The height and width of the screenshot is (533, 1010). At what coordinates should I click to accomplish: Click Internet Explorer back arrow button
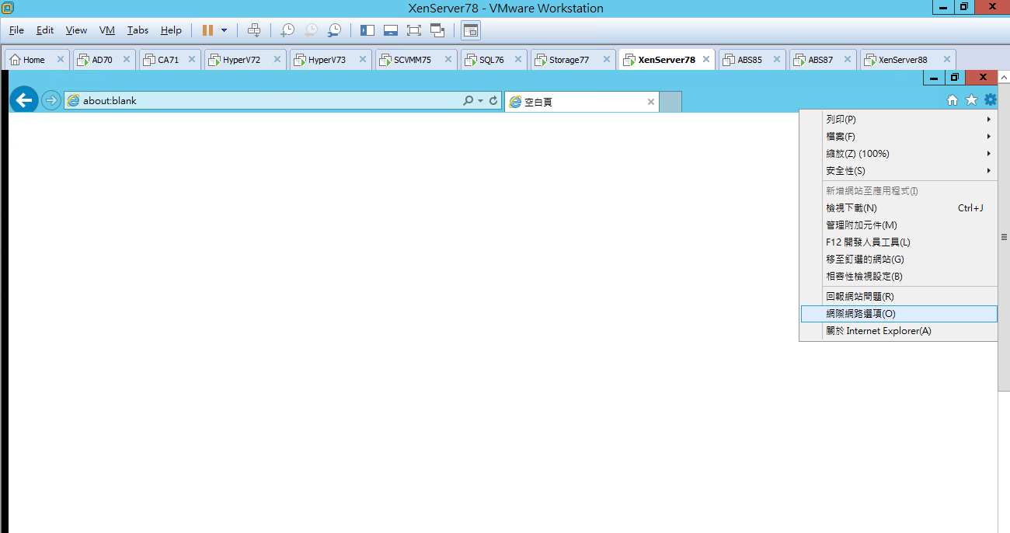[x=24, y=99]
